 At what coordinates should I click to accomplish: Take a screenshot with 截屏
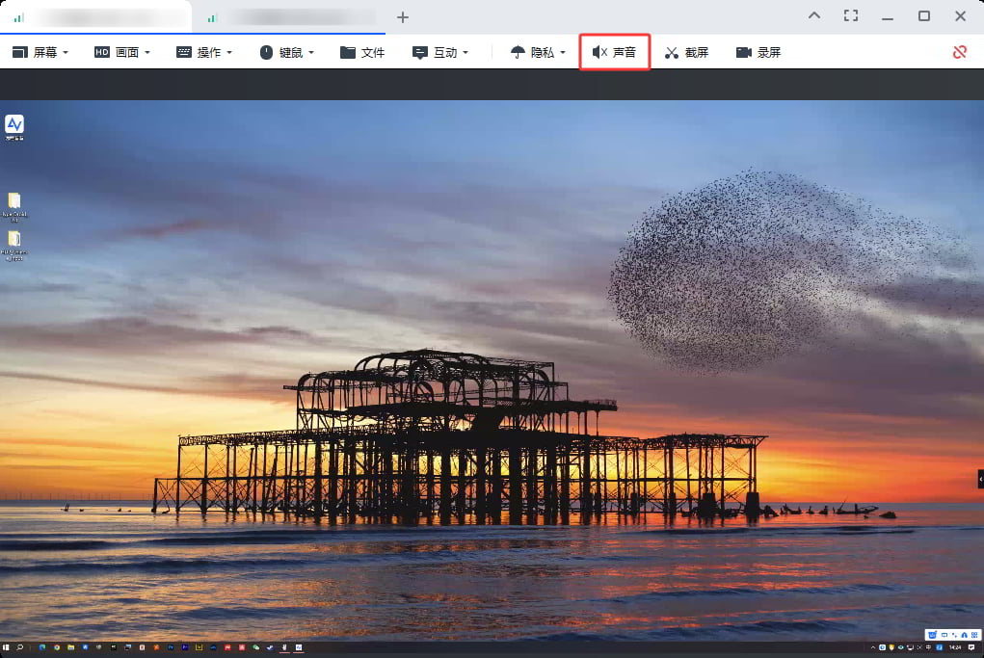pos(686,52)
